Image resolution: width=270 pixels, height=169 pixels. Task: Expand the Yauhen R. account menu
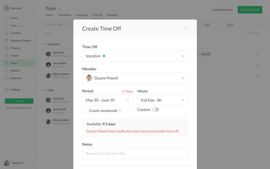point(33,163)
